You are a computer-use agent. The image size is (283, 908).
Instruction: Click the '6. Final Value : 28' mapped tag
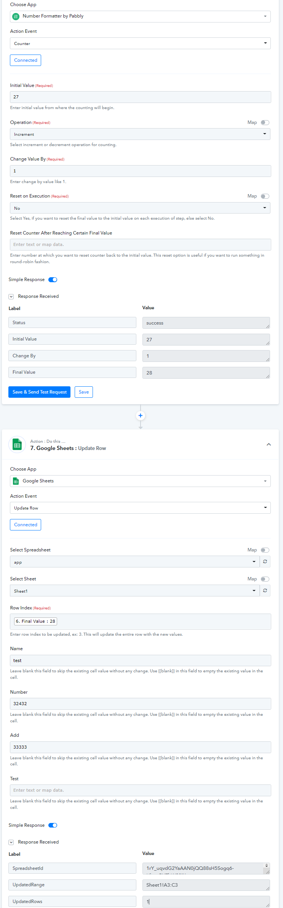coord(35,621)
